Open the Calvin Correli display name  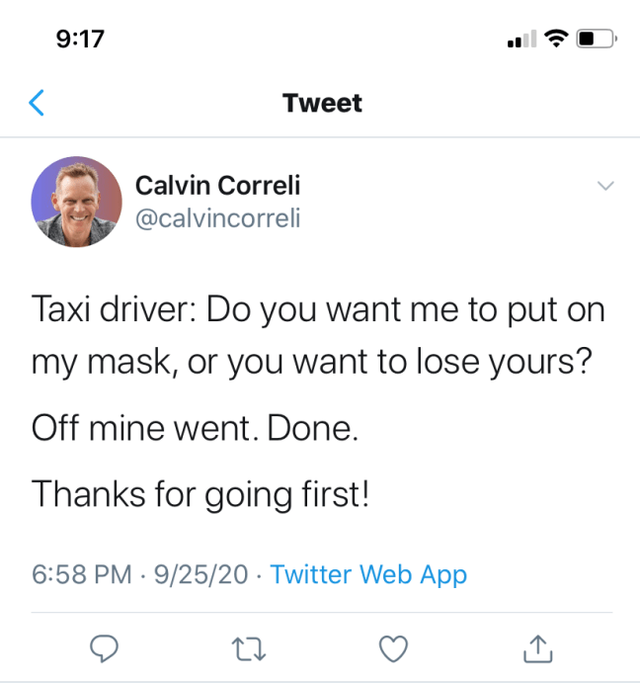(217, 185)
